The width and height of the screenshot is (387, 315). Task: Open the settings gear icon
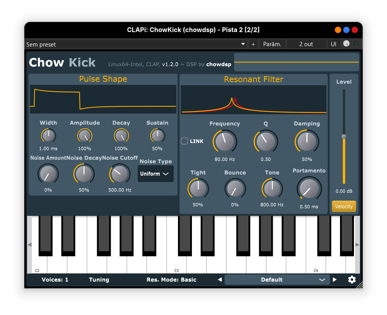(352, 280)
